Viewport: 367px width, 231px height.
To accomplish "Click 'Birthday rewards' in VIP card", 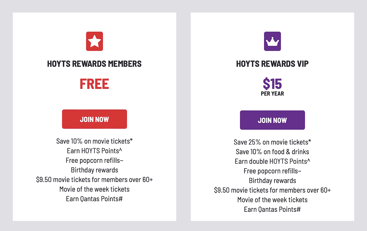I will [272, 181].
